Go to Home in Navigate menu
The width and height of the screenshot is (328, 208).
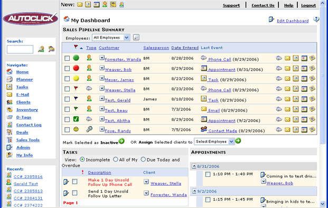click(x=22, y=72)
